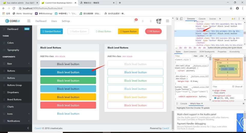
Task: Open Buttons Group in the sidebar
Action: 16,85
